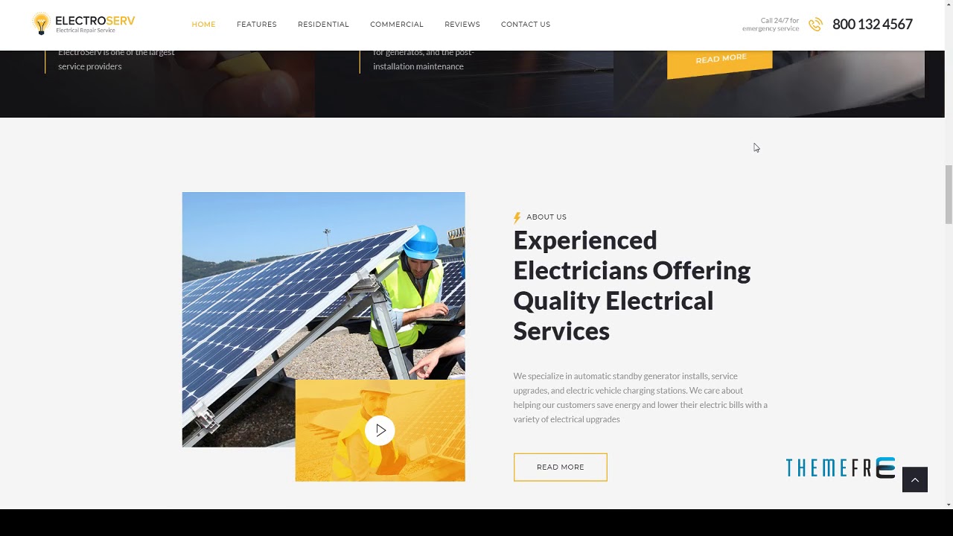The height and width of the screenshot is (536, 953).
Task: Click the yellow Read More button
Action: [x=720, y=59]
